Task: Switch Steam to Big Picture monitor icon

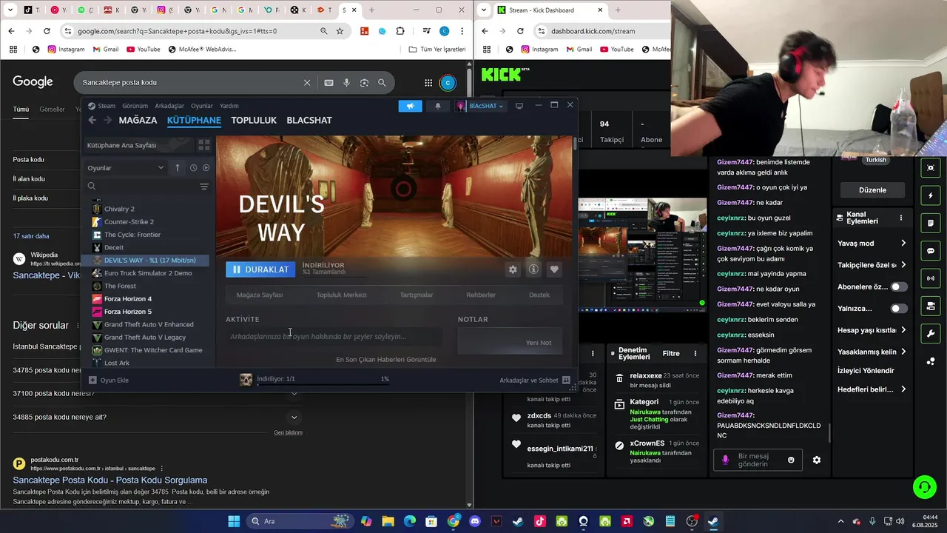Action: pos(519,106)
